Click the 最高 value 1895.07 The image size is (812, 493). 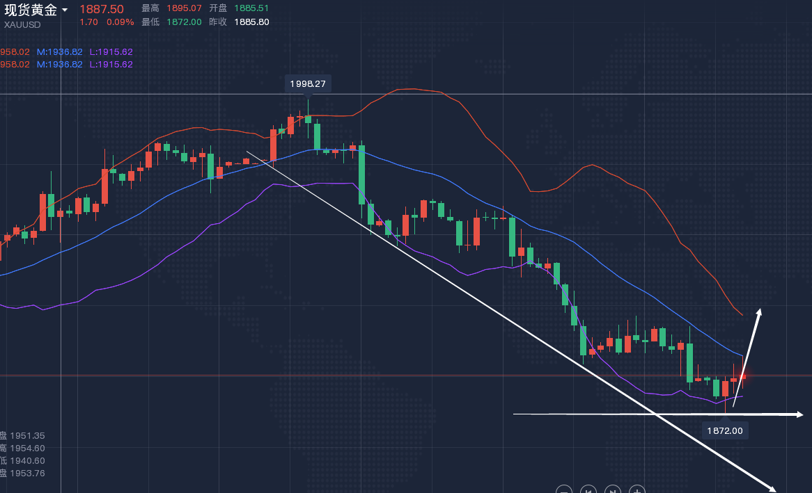[184, 8]
